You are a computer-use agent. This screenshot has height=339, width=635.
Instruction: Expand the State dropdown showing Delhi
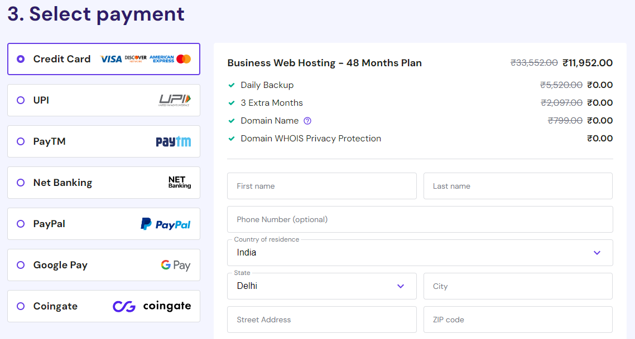coord(400,286)
